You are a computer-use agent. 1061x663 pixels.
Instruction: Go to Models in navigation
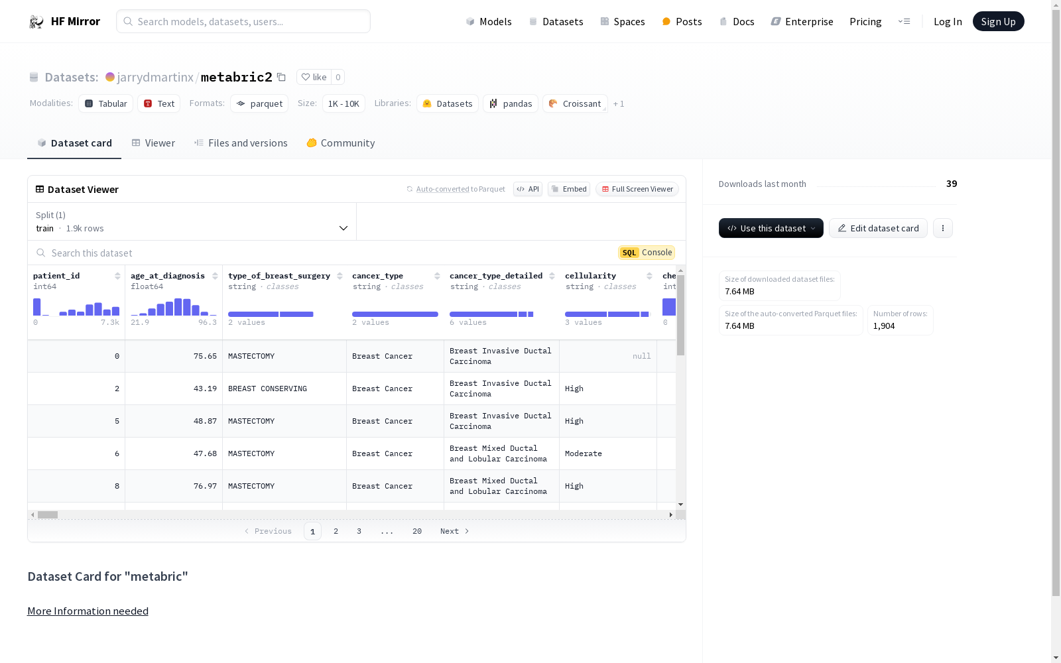tap(489, 22)
